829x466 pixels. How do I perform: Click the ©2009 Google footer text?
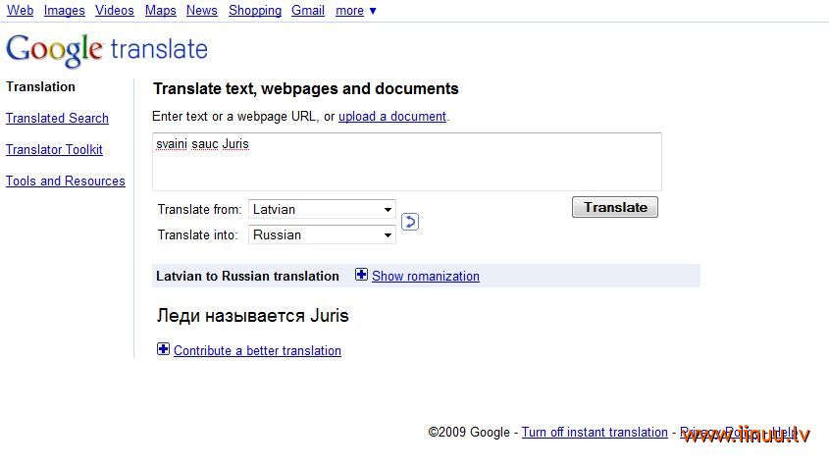click(x=468, y=432)
